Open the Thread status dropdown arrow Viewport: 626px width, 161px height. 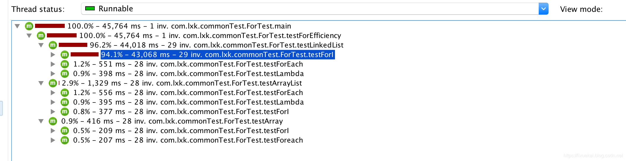point(543,9)
